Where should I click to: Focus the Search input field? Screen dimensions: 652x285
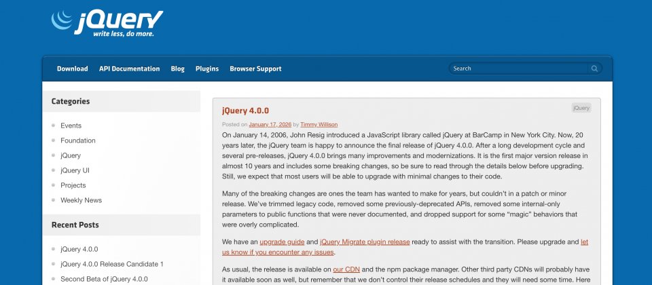point(518,69)
